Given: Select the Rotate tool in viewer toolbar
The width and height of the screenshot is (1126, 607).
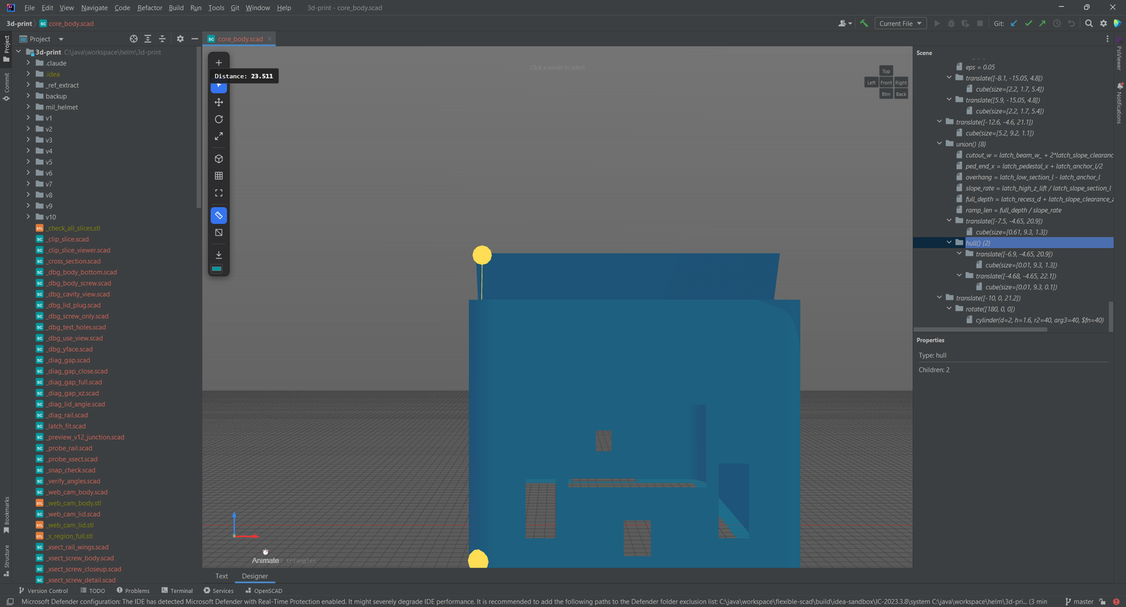Looking at the screenshot, I should pos(219,119).
